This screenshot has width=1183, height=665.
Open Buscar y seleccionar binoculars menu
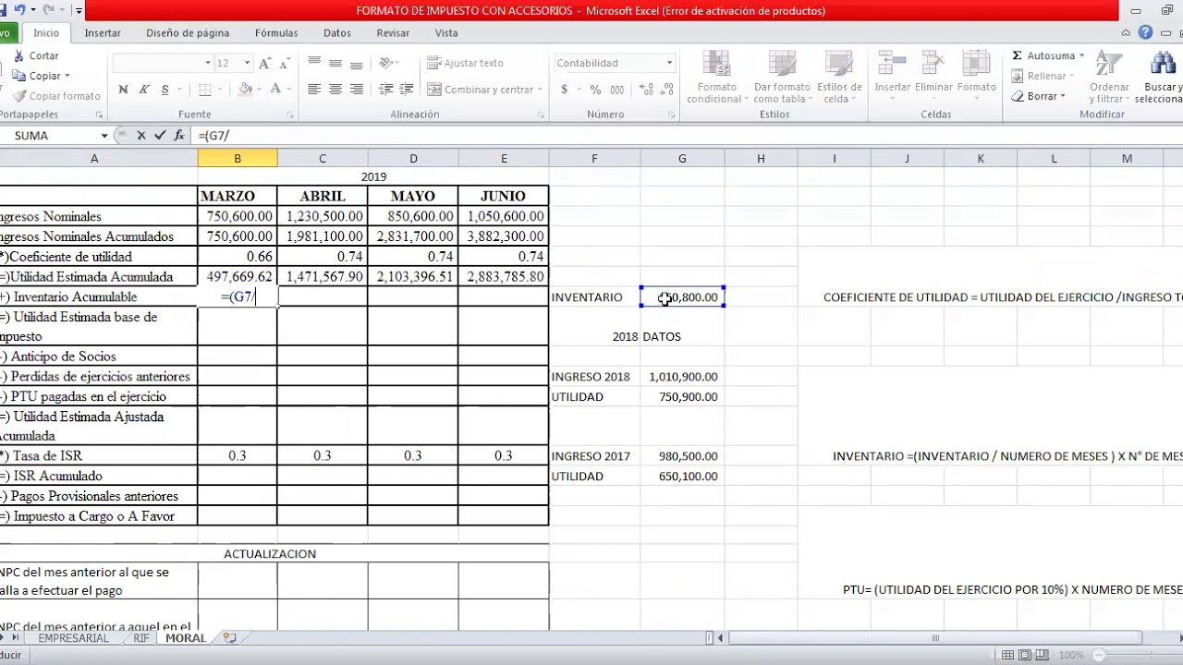point(1161,77)
